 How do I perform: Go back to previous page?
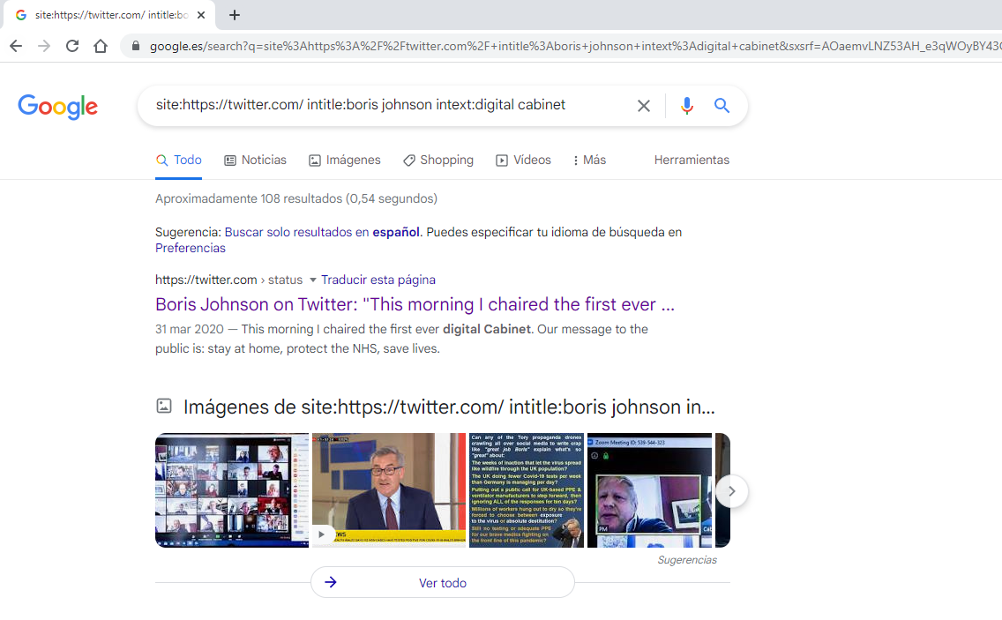[16, 46]
